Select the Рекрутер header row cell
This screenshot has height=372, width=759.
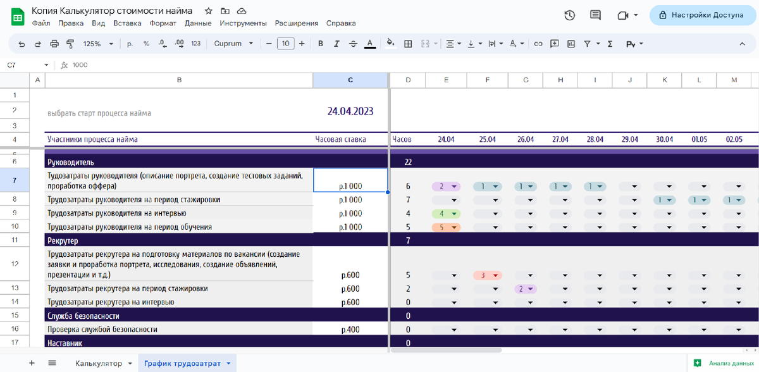tap(179, 241)
